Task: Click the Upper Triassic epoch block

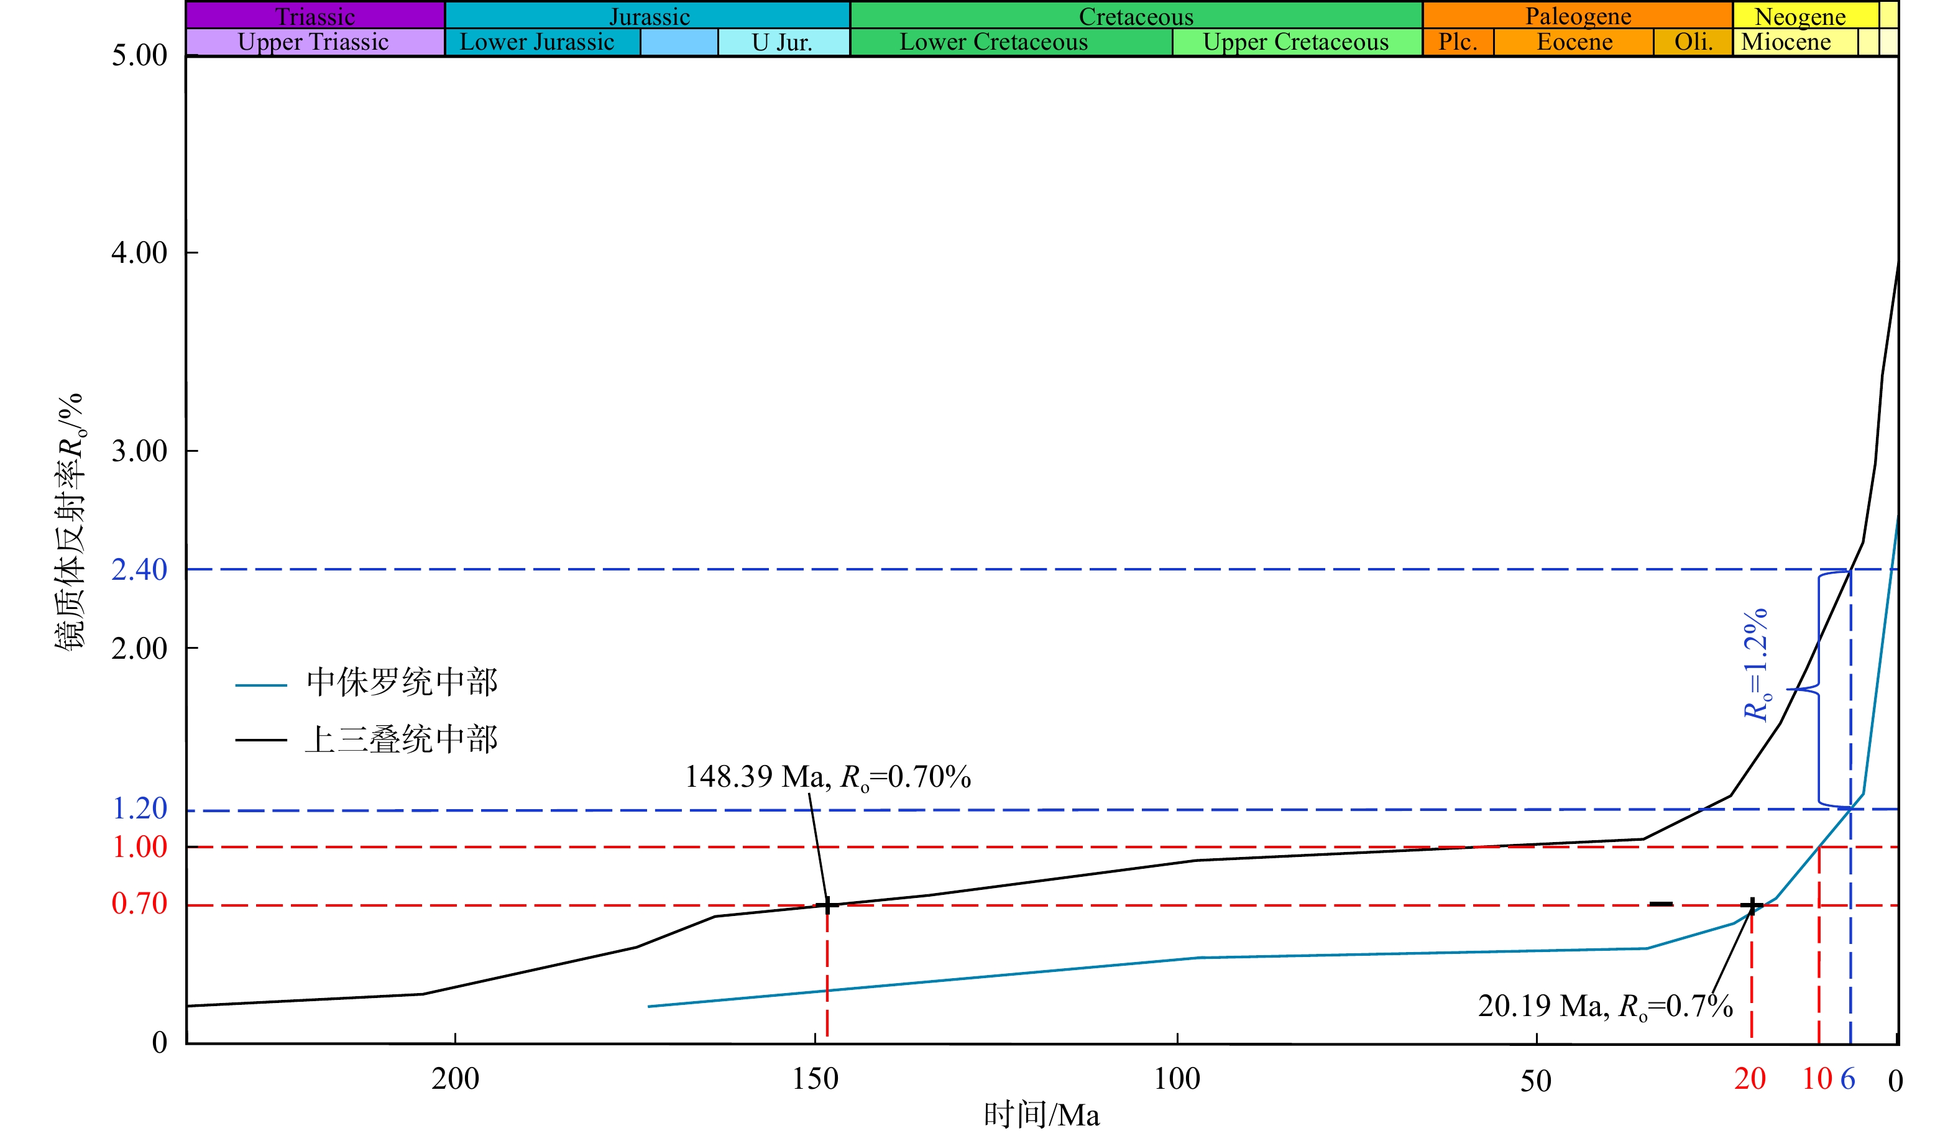Action: click(x=313, y=42)
